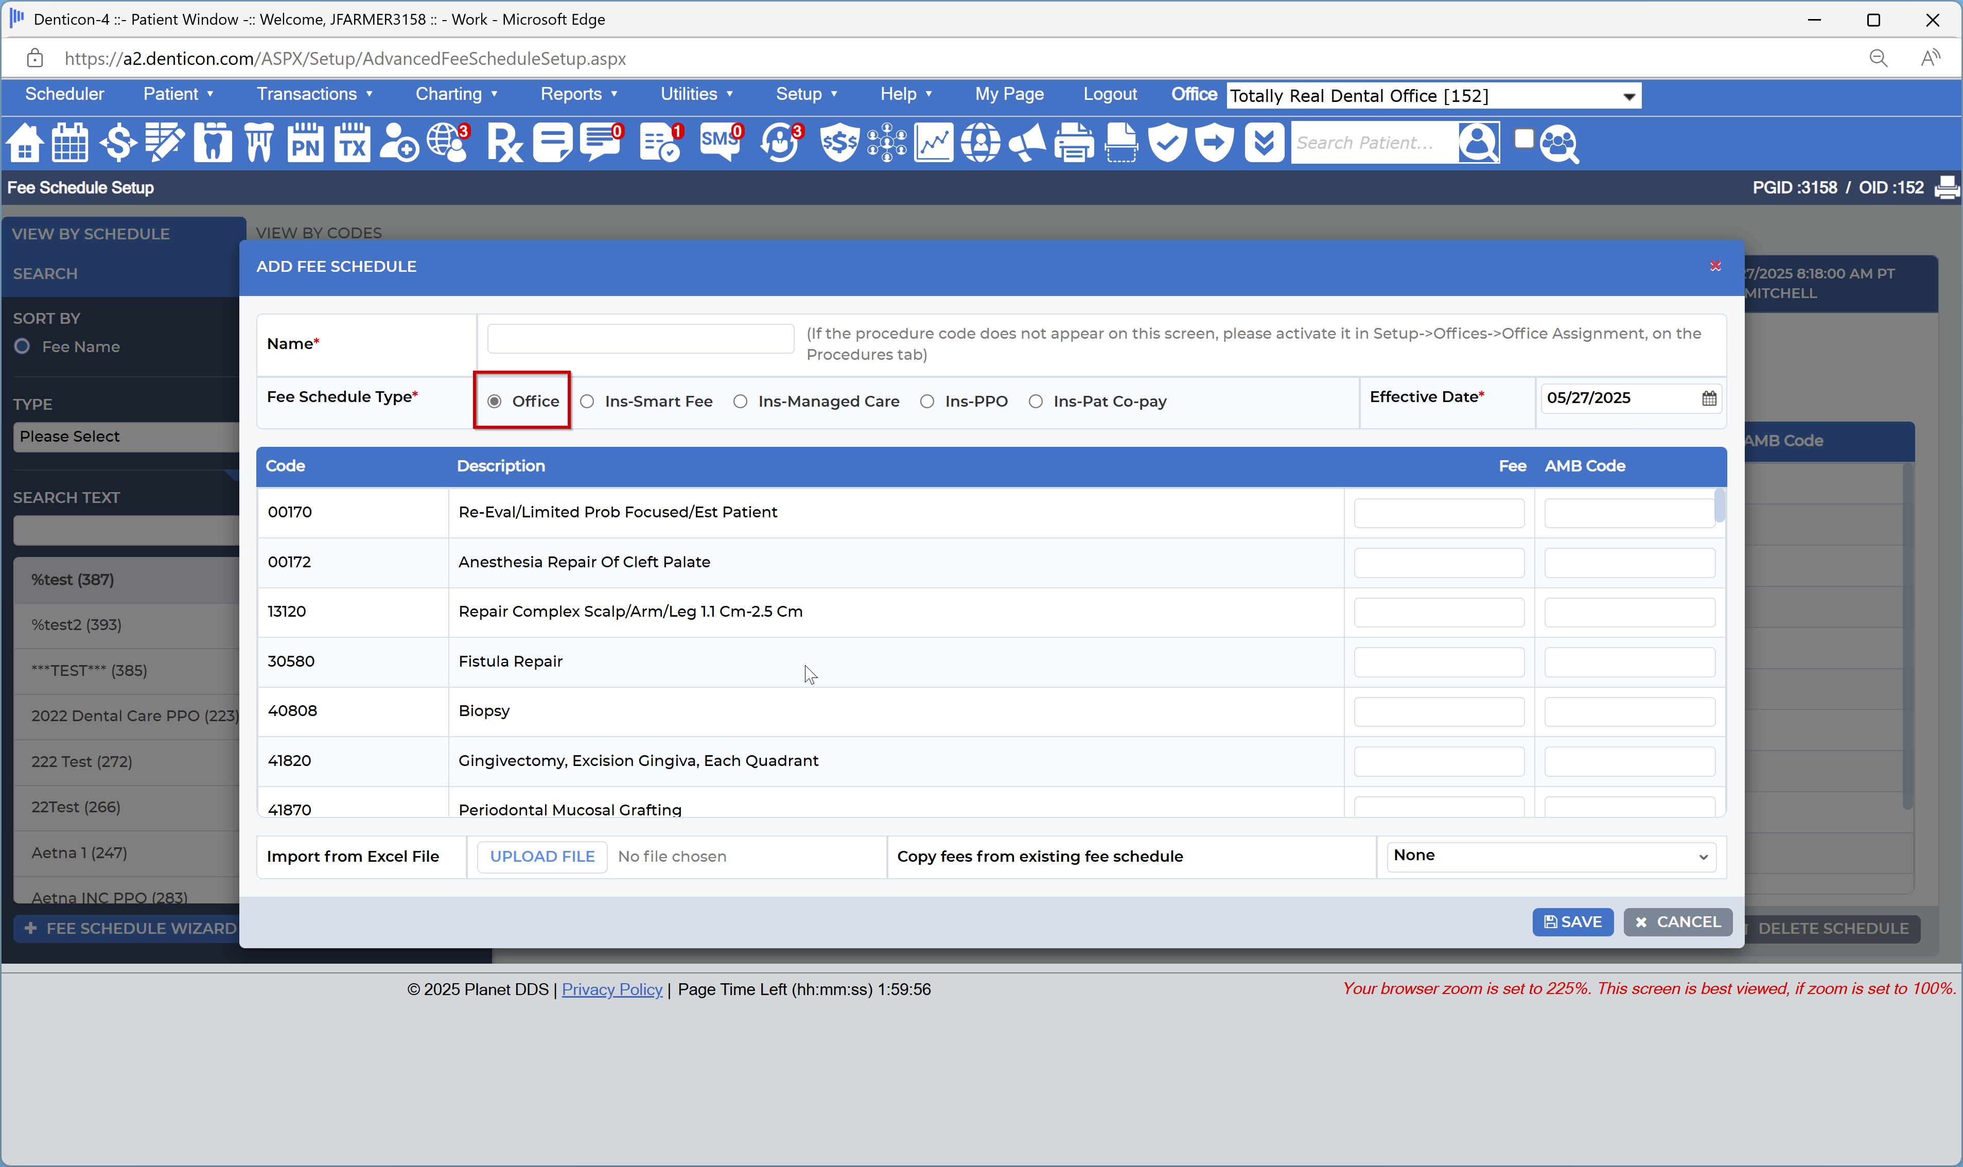1963x1167 pixels.
Task: Go to My Page
Action: tap(1009, 94)
